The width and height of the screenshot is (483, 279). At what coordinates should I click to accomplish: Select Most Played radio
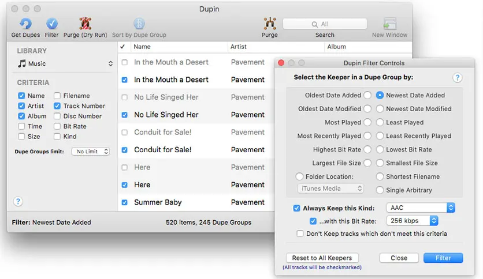click(367, 122)
